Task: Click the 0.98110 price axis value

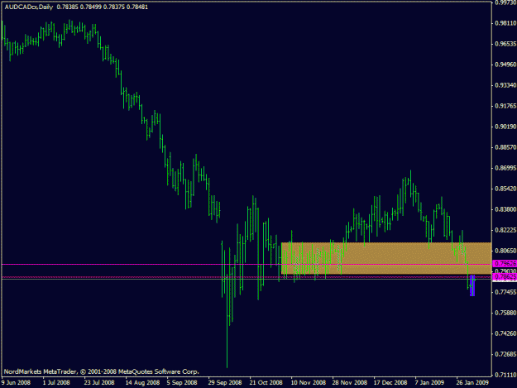Action: [505, 23]
